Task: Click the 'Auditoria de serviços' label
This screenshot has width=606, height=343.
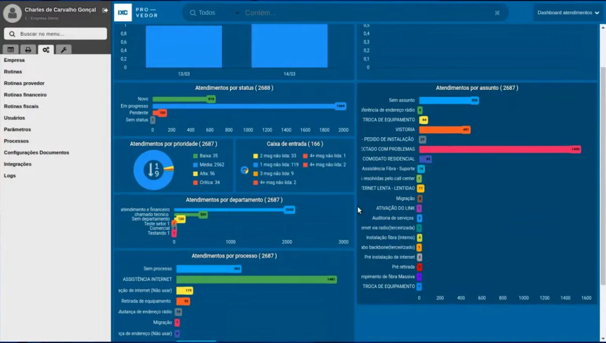Action: (x=393, y=218)
